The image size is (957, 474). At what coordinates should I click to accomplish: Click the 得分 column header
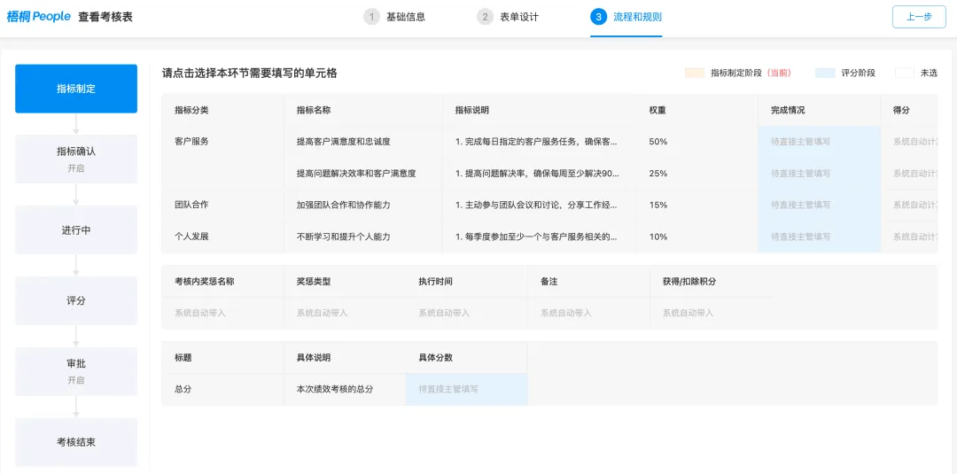click(909, 110)
